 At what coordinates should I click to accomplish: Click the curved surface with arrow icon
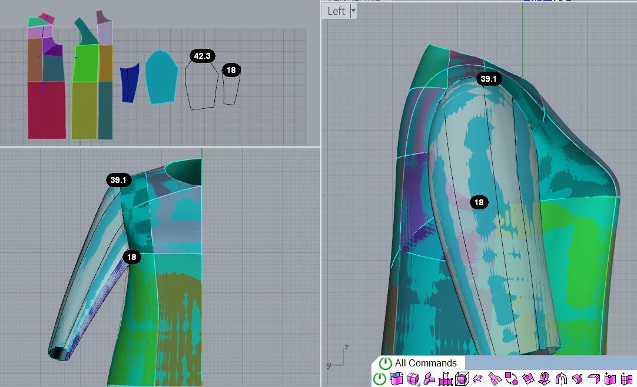point(578,379)
